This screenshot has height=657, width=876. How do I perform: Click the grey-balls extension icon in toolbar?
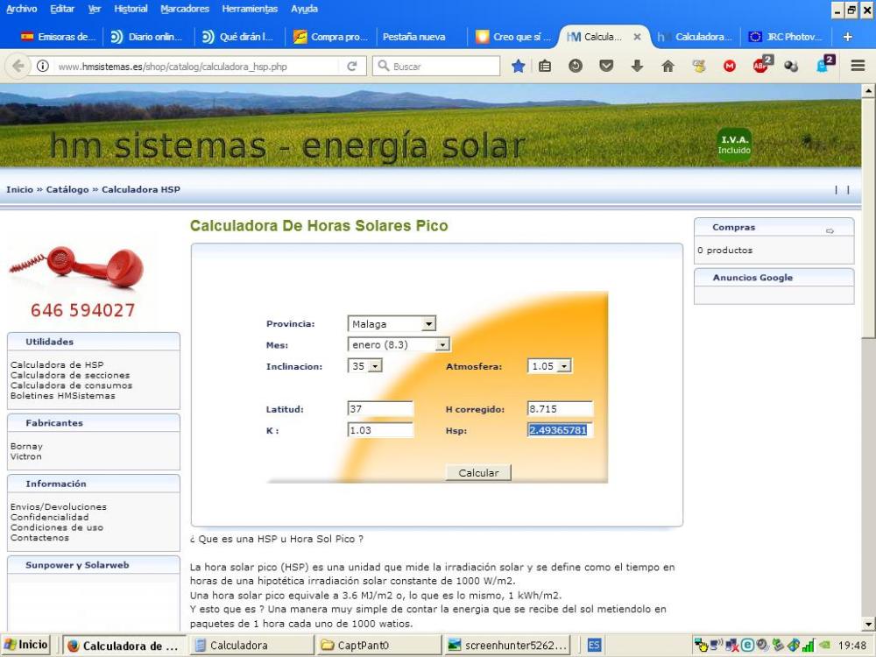pyautogui.click(x=790, y=66)
